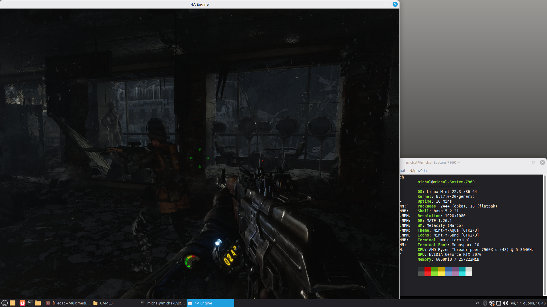Open the file manager launcher in the panel

[38, 303]
